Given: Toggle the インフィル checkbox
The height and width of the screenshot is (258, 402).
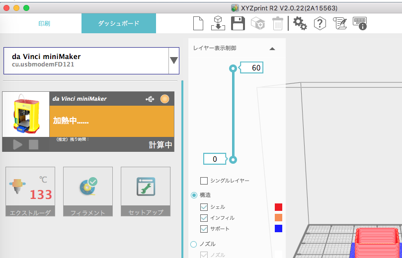Looking at the screenshot, I should pos(204,218).
